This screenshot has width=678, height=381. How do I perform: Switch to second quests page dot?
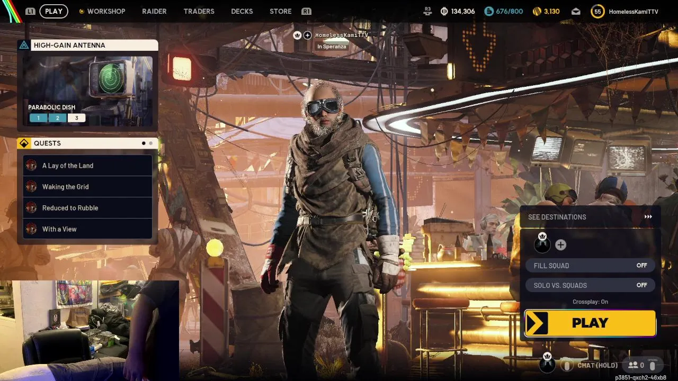pyautogui.click(x=151, y=143)
